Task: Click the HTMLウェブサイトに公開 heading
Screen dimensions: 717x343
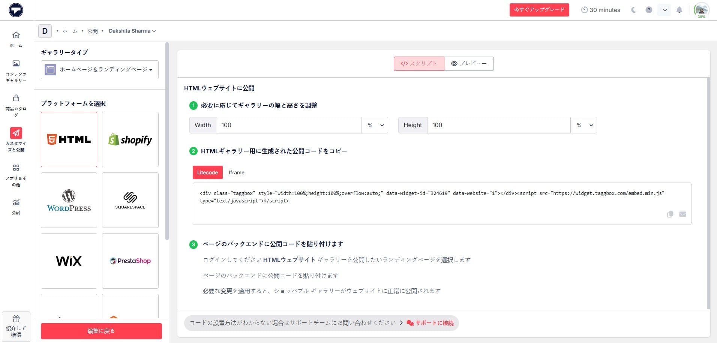Action: (219, 88)
